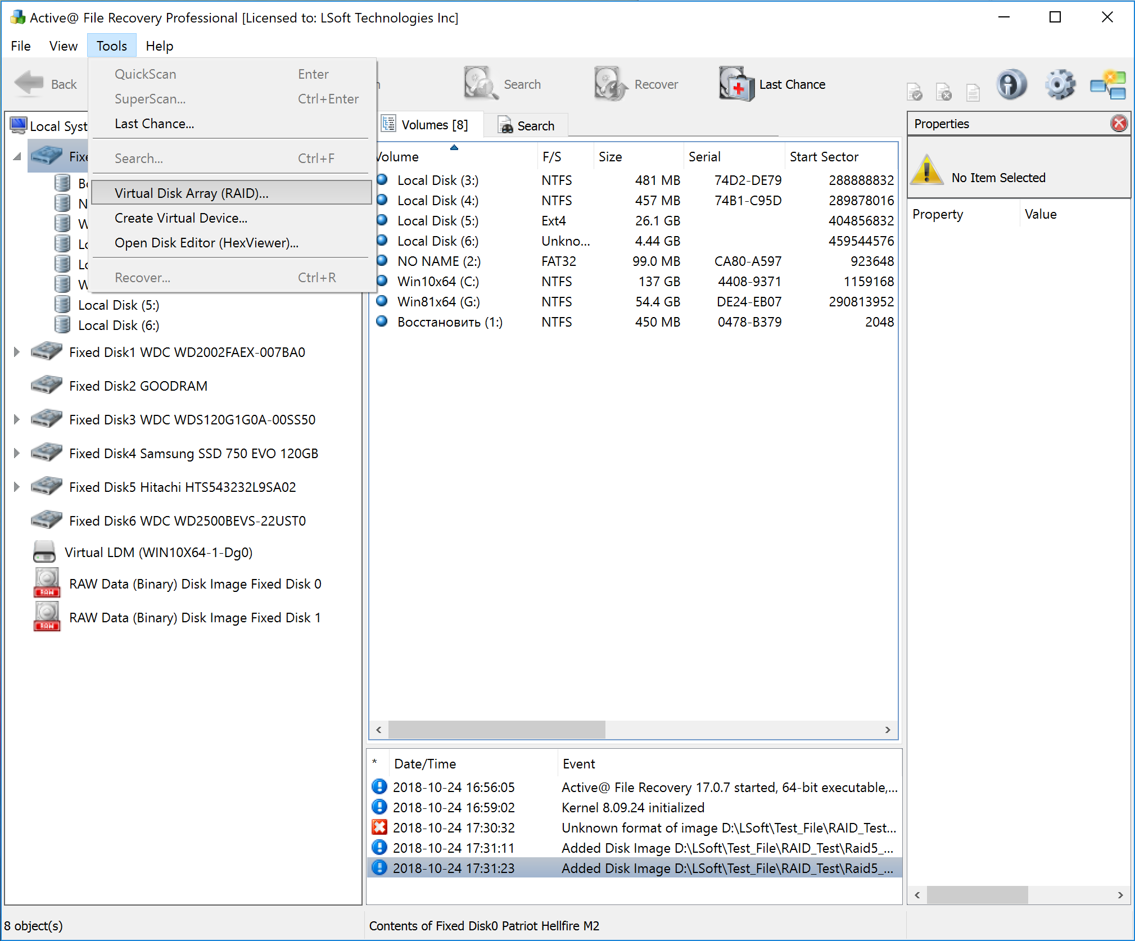The image size is (1135, 941).
Task: Switch to the Search tab
Action: pos(526,125)
